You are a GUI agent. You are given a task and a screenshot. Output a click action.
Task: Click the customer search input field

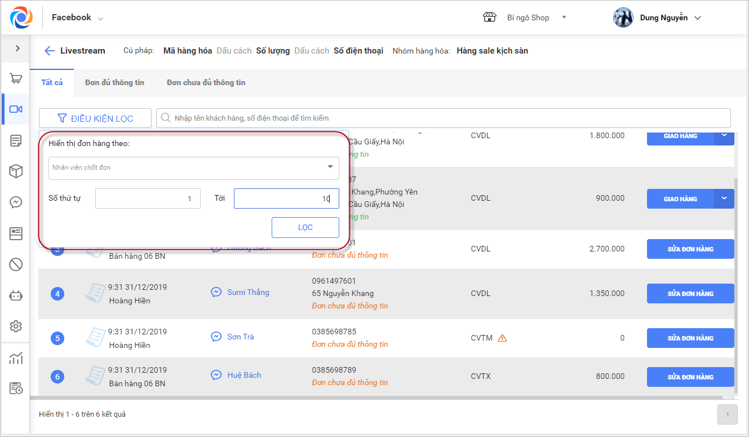click(445, 118)
